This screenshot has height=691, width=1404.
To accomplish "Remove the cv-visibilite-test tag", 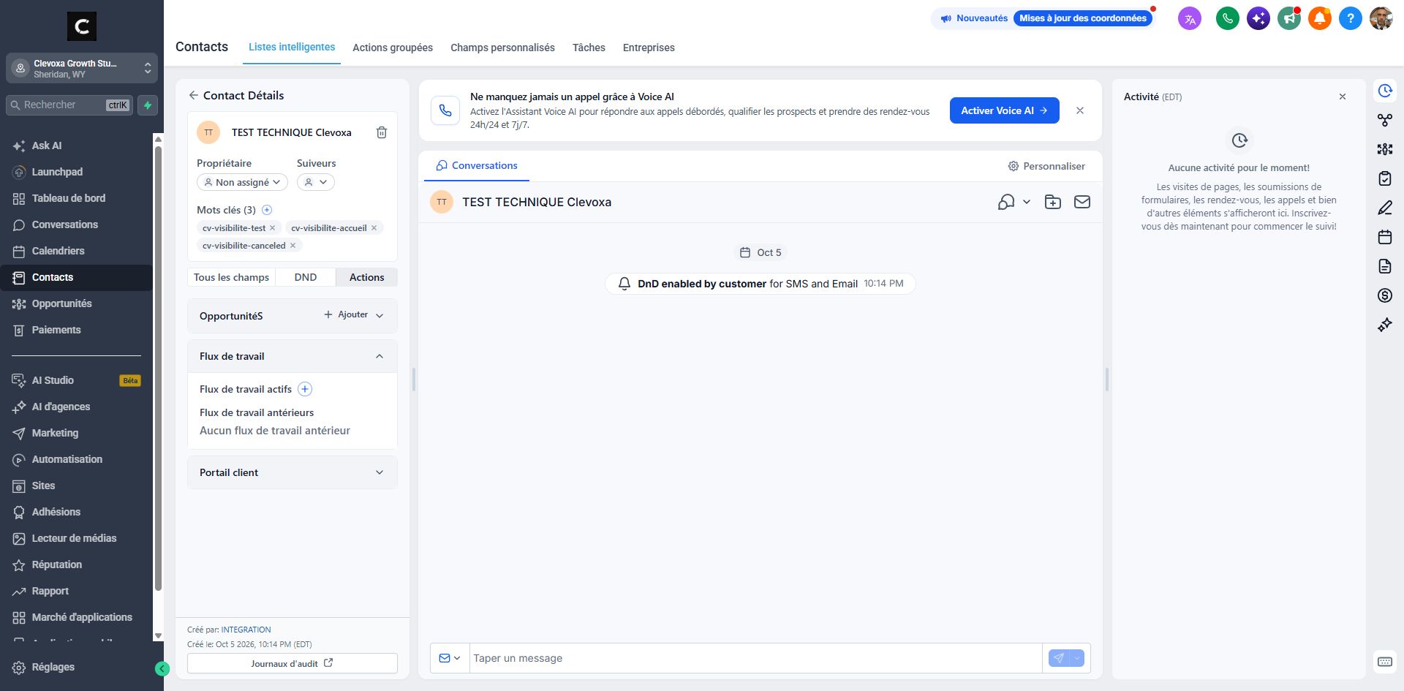I will (x=273, y=228).
